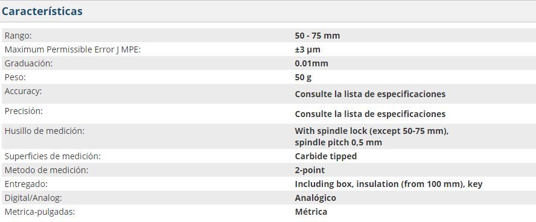Select Maximum Permissible Error J MPE label
536x222 pixels.
click(73, 49)
